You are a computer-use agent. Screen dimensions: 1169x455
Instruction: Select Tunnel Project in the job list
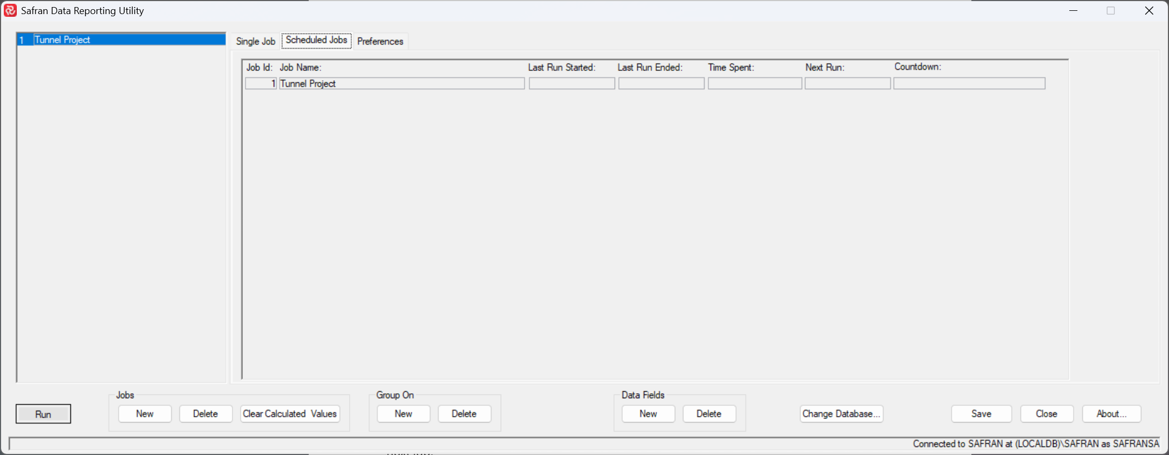(121, 40)
